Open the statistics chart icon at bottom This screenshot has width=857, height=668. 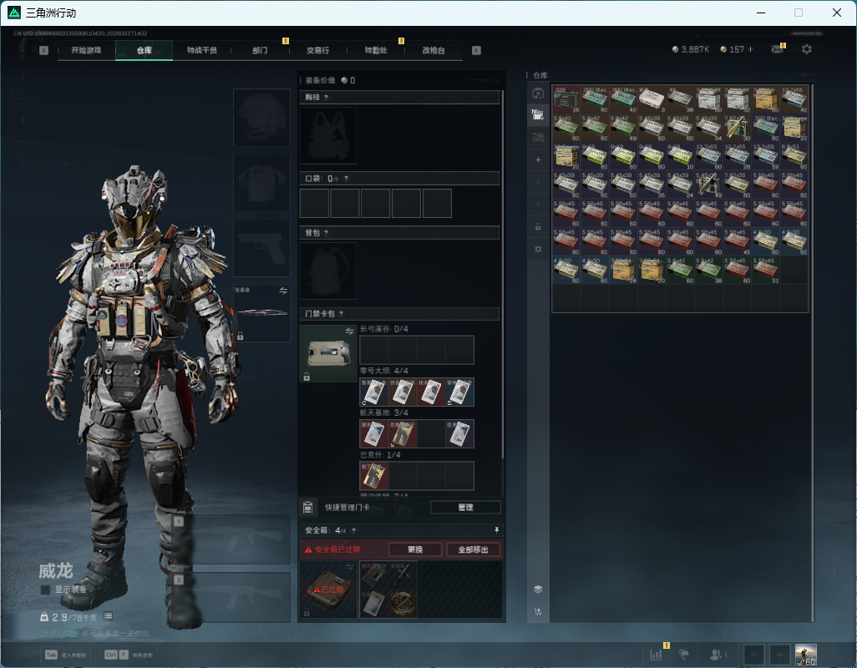tap(656, 654)
